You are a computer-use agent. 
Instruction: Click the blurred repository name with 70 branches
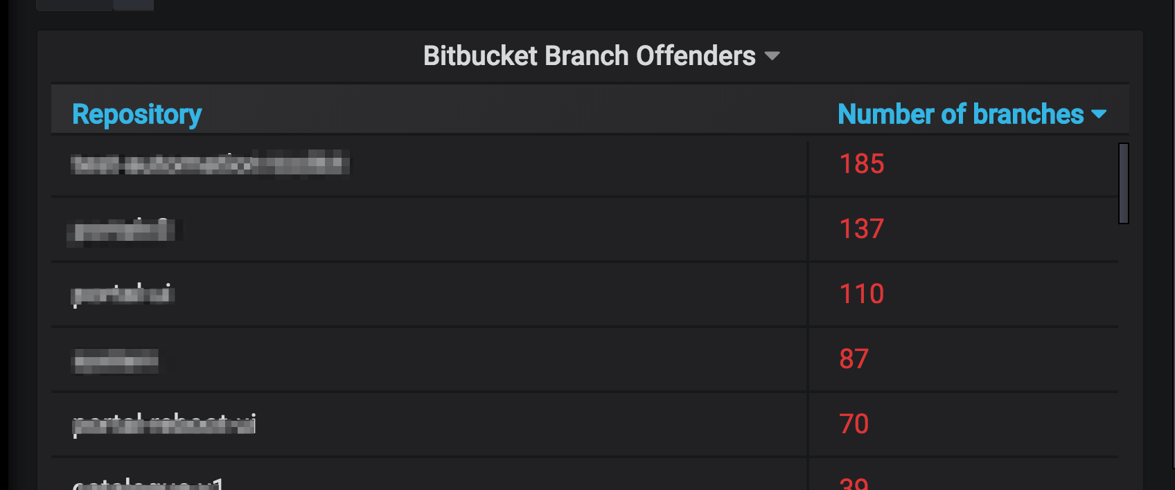pos(164,424)
